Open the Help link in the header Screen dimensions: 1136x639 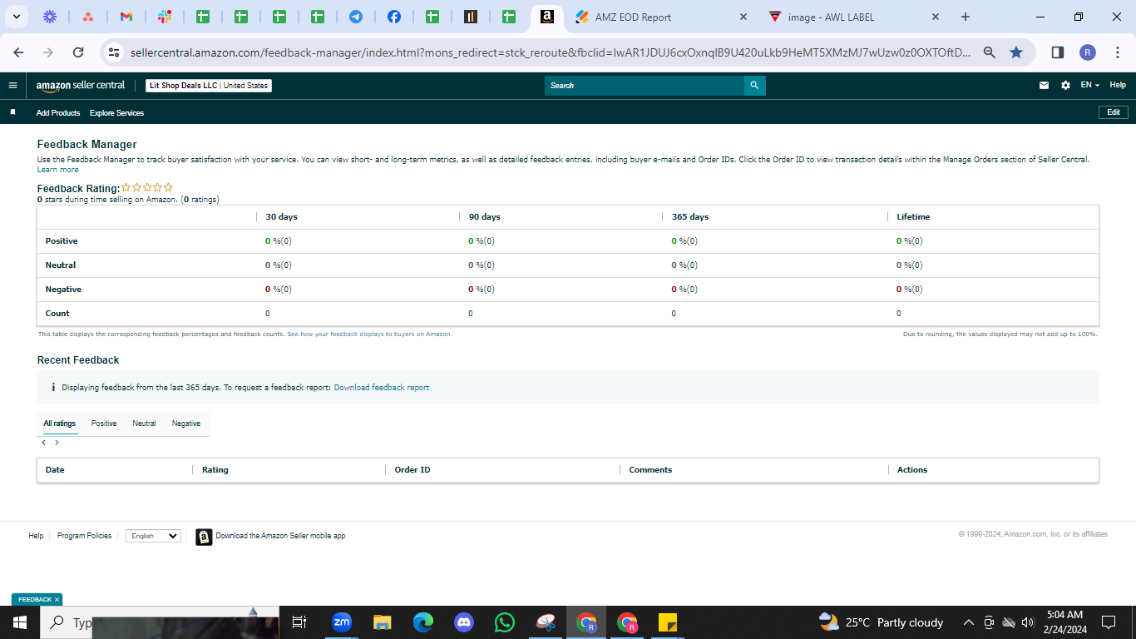1118,86
